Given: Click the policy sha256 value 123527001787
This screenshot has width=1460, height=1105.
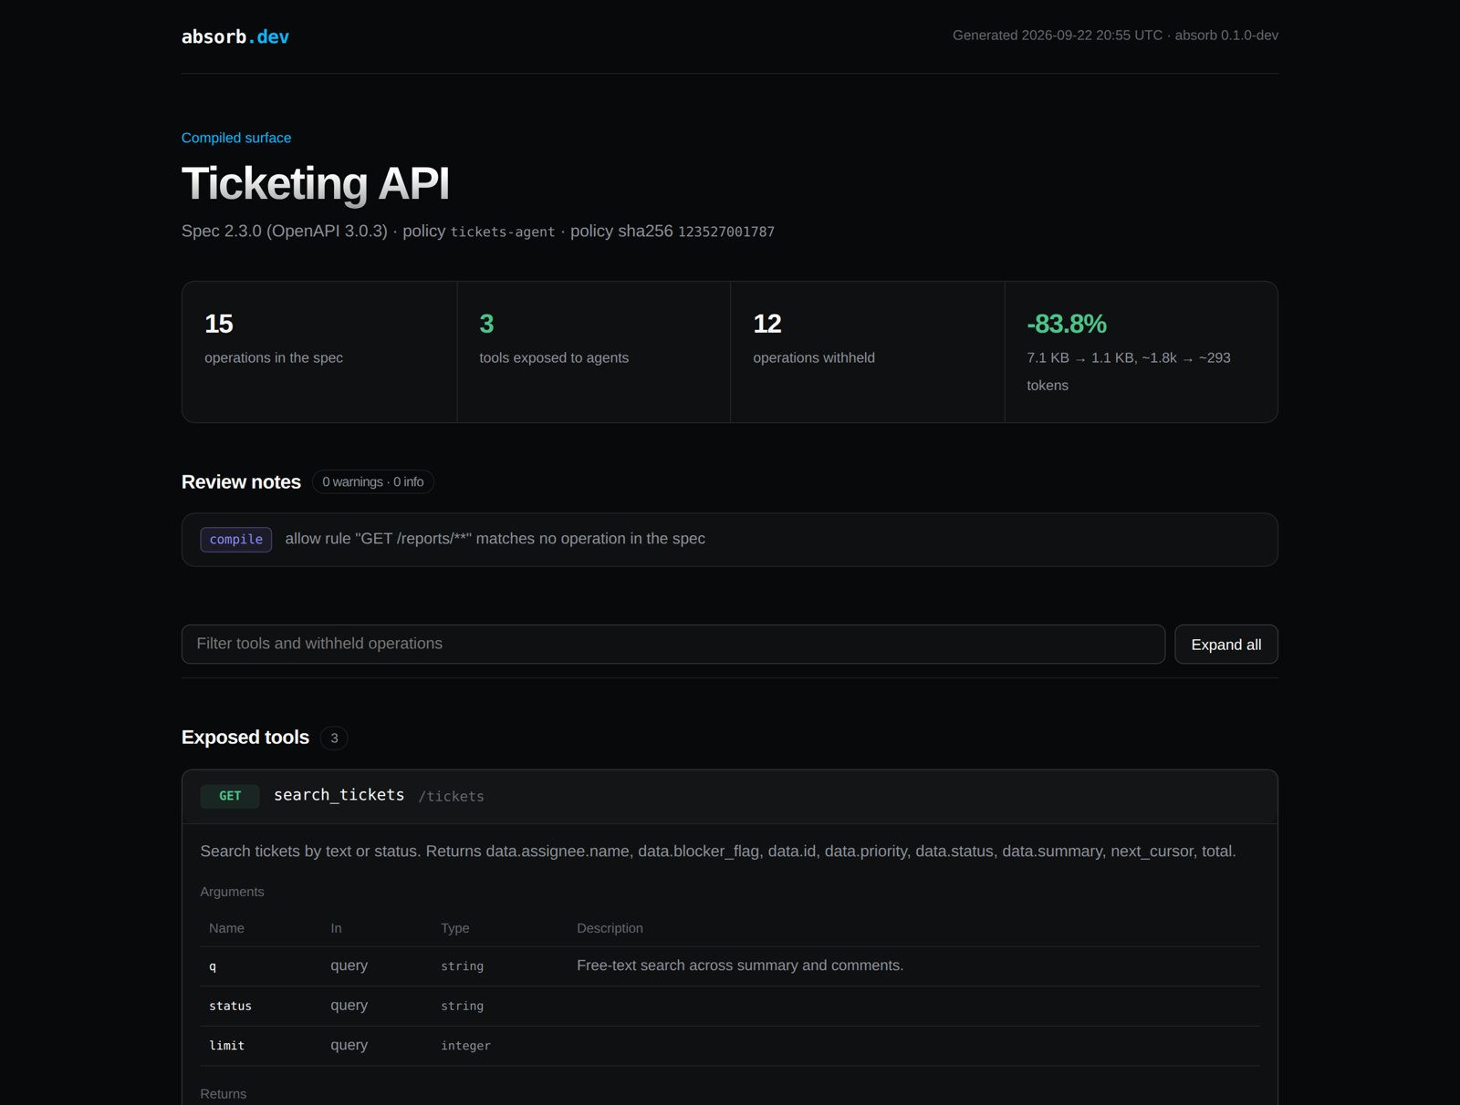Looking at the screenshot, I should (726, 232).
